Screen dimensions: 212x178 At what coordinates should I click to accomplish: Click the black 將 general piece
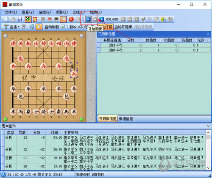pos(44,112)
